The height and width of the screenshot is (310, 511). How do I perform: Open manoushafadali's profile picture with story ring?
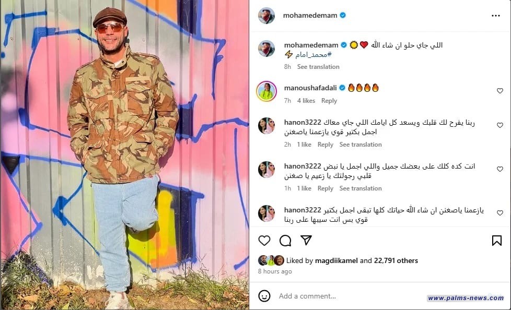coord(266,91)
